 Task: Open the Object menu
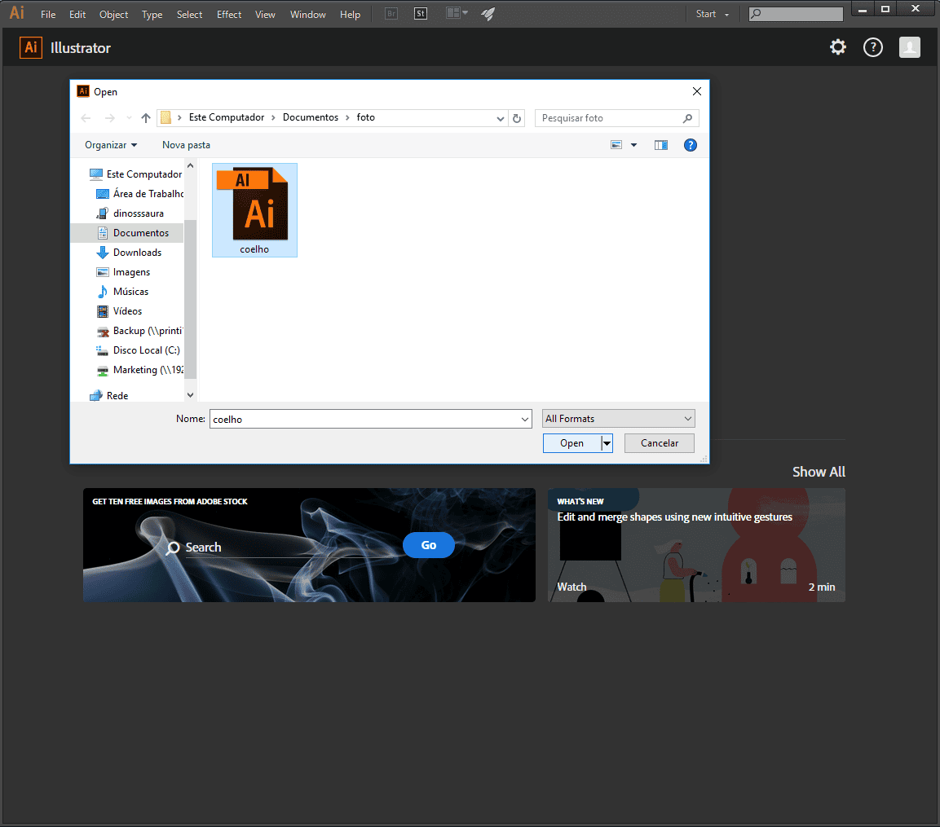pos(114,15)
